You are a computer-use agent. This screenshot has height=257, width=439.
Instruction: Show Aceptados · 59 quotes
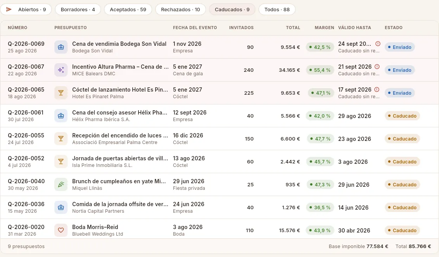[x=128, y=10]
